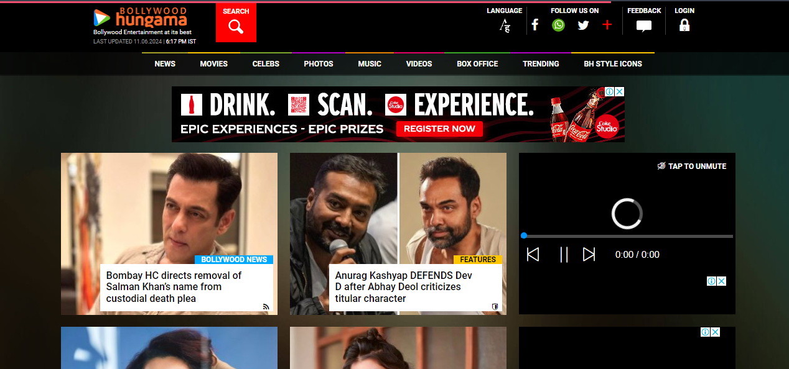
Task: Click the Features category tag
Action: pos(478,260)
